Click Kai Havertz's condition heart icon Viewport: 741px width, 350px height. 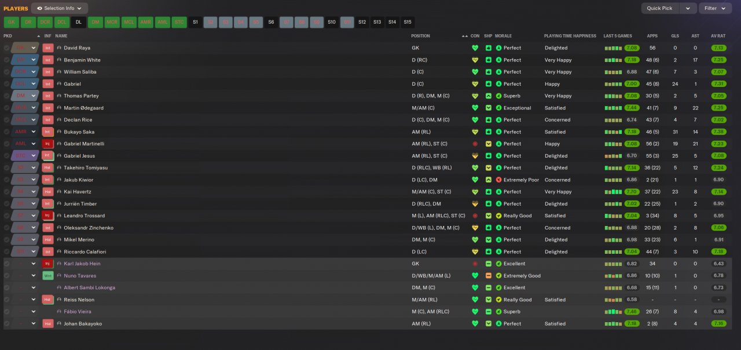(x=475, y=192)
